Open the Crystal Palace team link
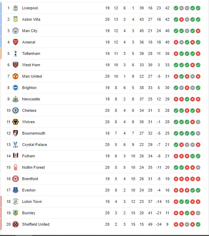 pyautogui.click(x=35, y=145)
